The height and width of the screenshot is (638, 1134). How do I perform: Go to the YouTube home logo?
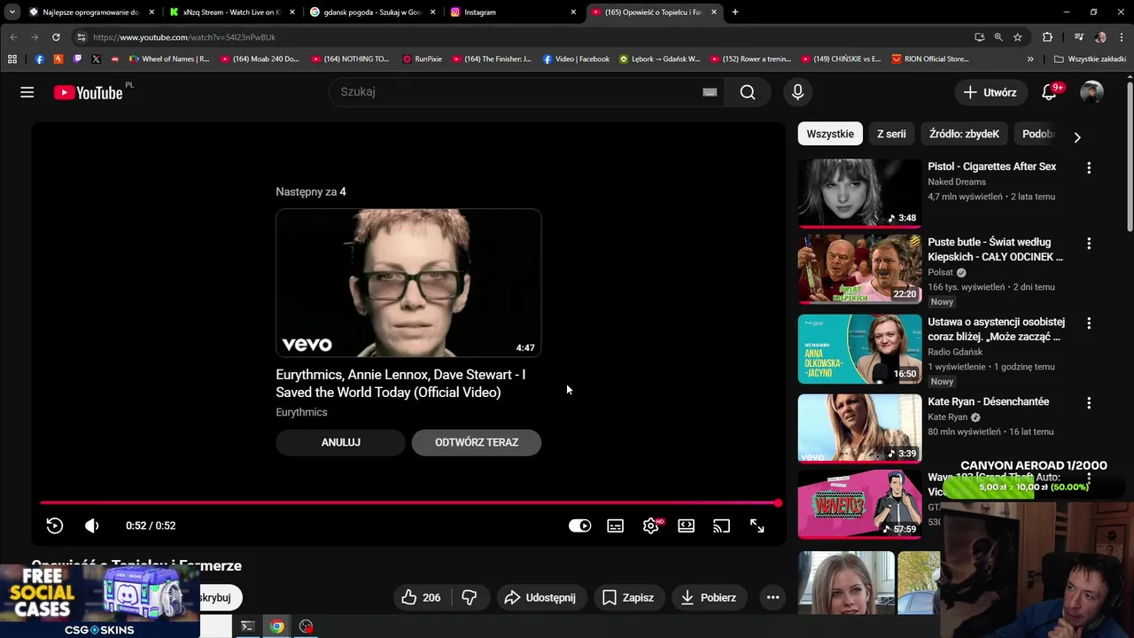[88, 92]
